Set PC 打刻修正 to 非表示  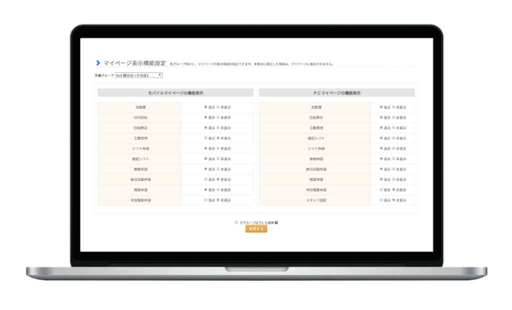(x=394, y=117)
